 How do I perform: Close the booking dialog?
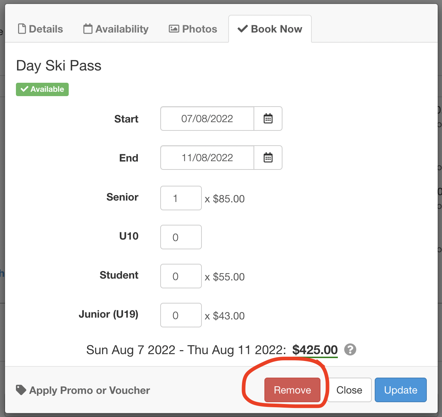tap(349, 390)
